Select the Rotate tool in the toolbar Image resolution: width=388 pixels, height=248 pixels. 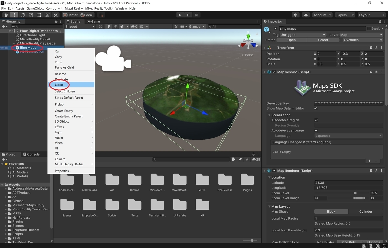(x=23, y=15)
